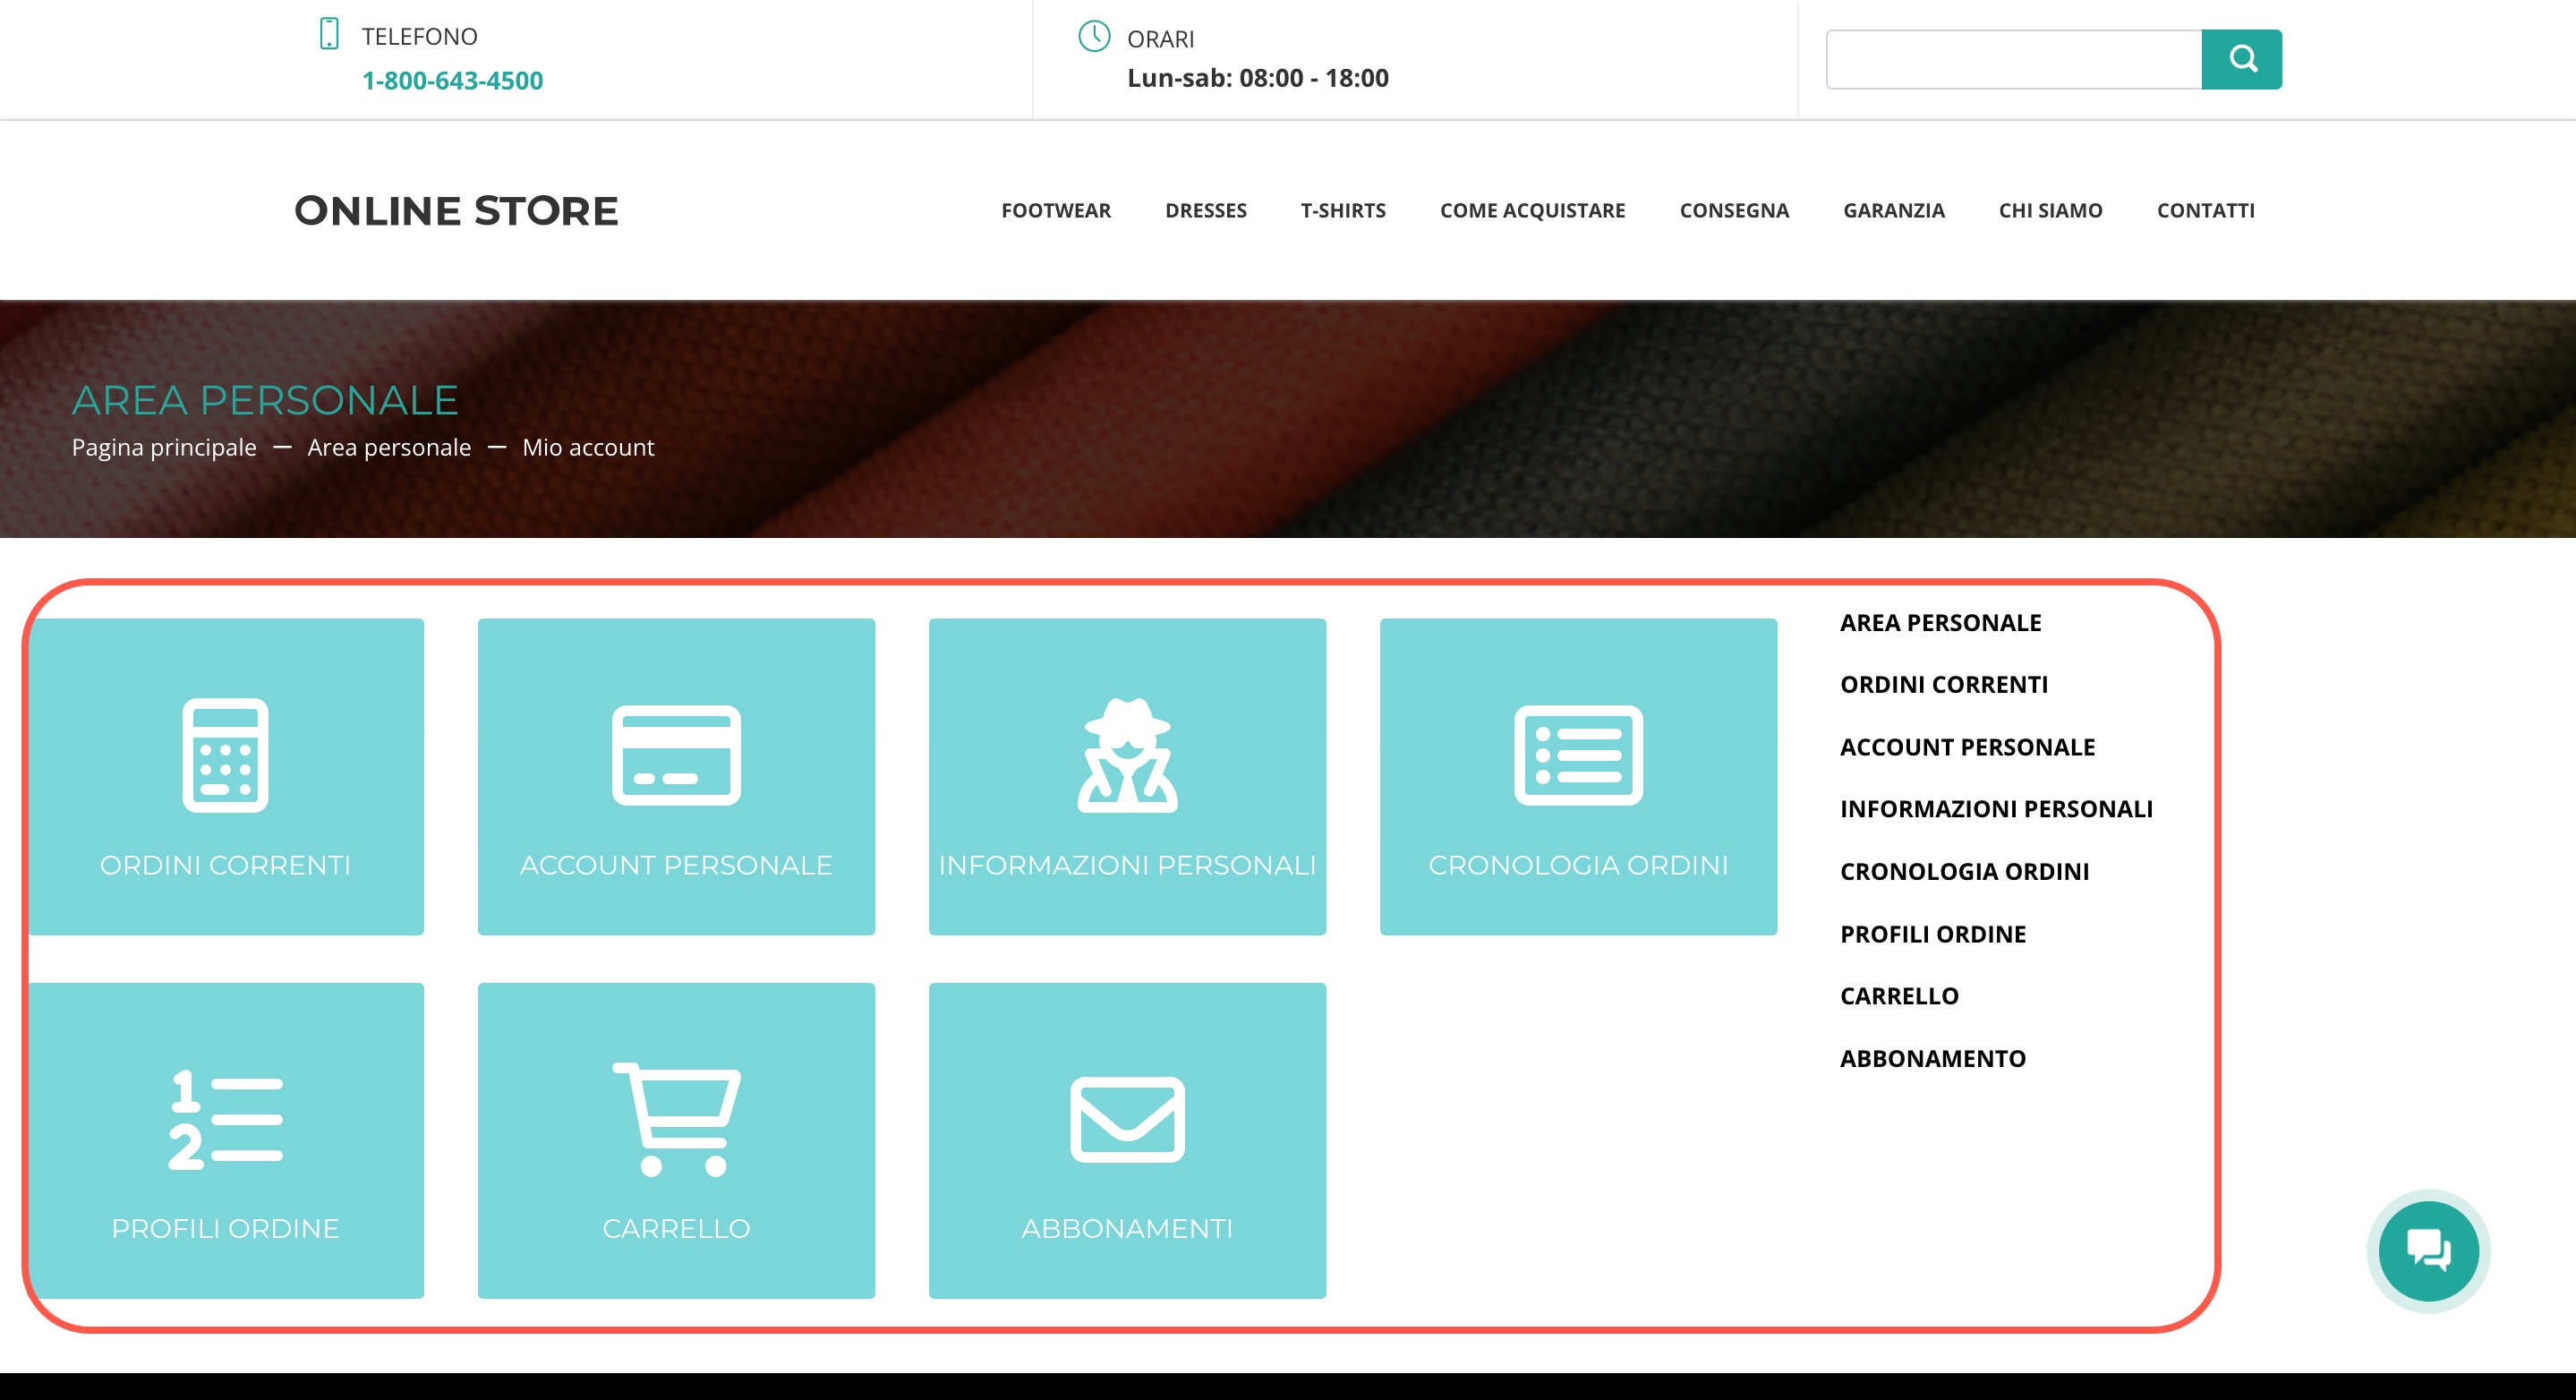Click the calculator icon for Ordini Correnti
This screenshot has height=1400, width=2576.
pos(225,755)
